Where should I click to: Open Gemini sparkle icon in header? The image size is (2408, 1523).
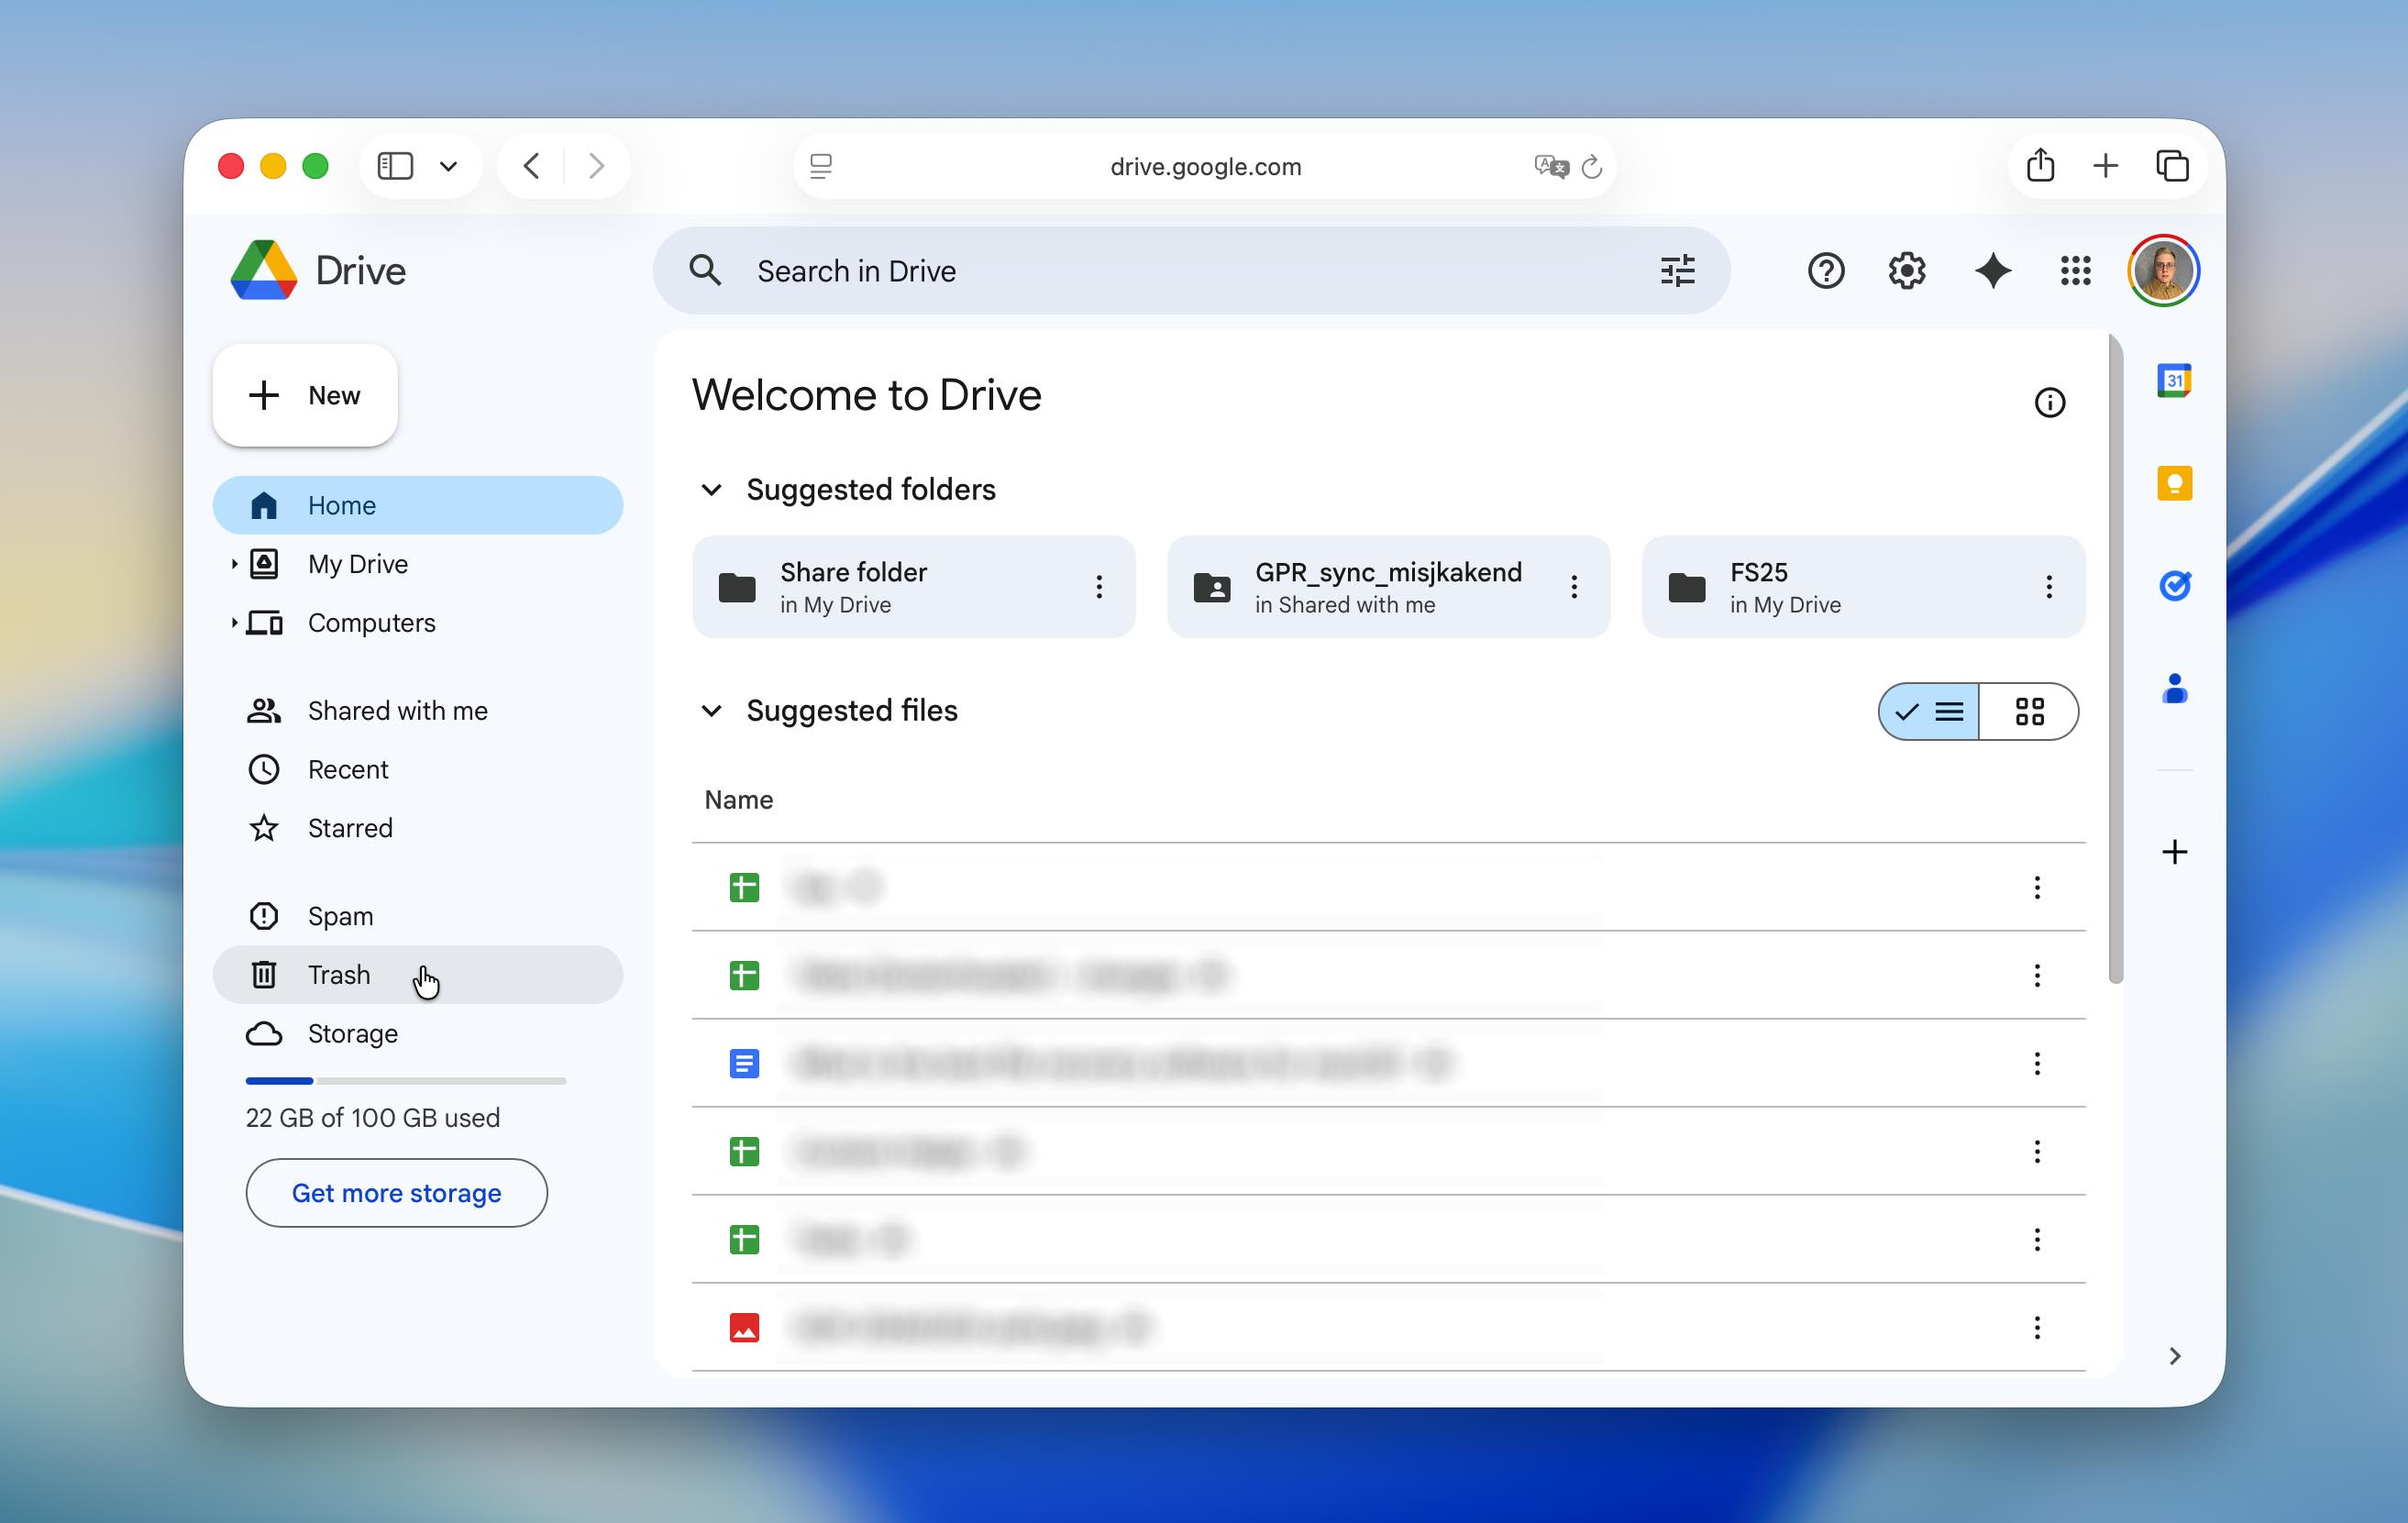(1992, 271)
